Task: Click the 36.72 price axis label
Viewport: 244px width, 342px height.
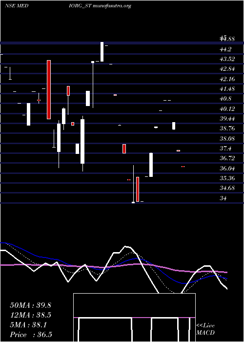Action: 227,158
